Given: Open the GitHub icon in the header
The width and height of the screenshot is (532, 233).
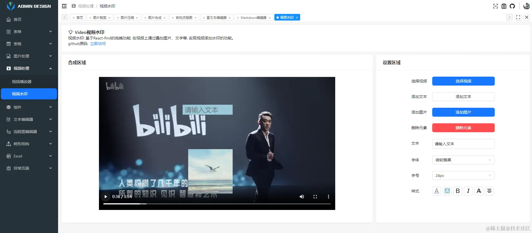Looking at the screenshot, I should click(x=512, y=6).
